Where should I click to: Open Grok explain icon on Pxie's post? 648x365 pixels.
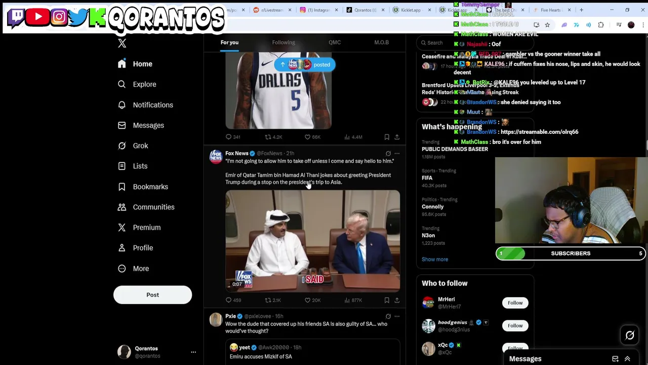[388, 316]
